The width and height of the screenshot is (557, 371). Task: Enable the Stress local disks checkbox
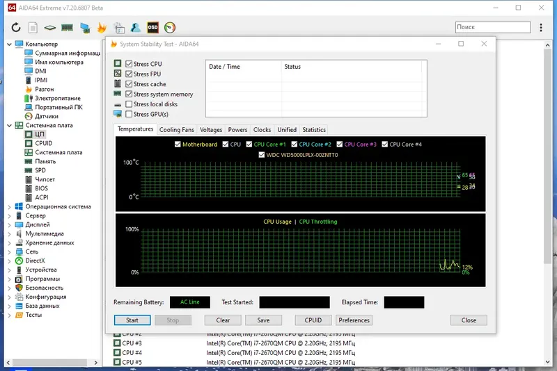pyautogui.click(x=129, y=104)
